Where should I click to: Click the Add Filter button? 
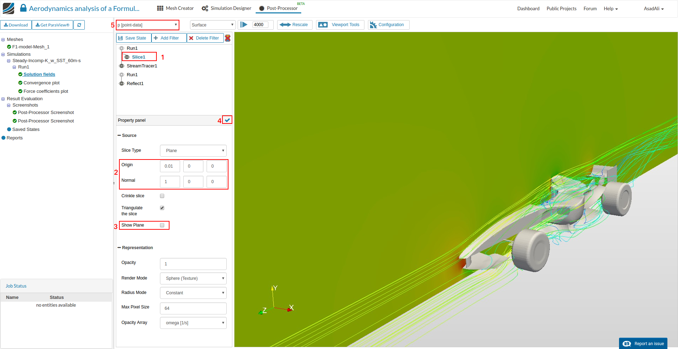point(169,38)
